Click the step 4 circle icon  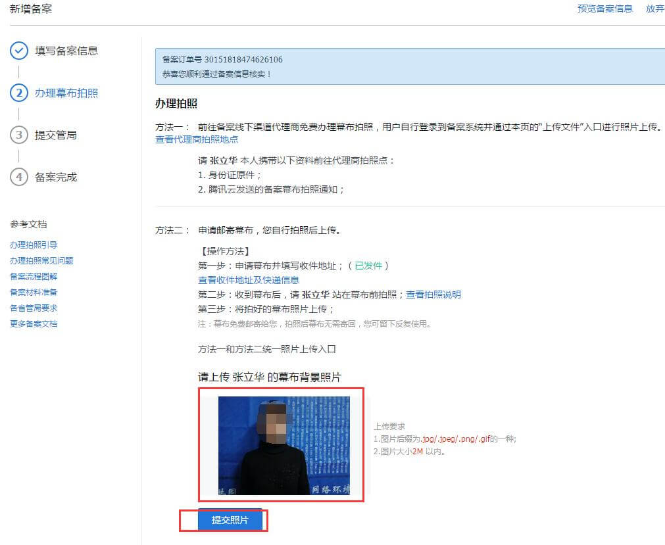(19, 177)
